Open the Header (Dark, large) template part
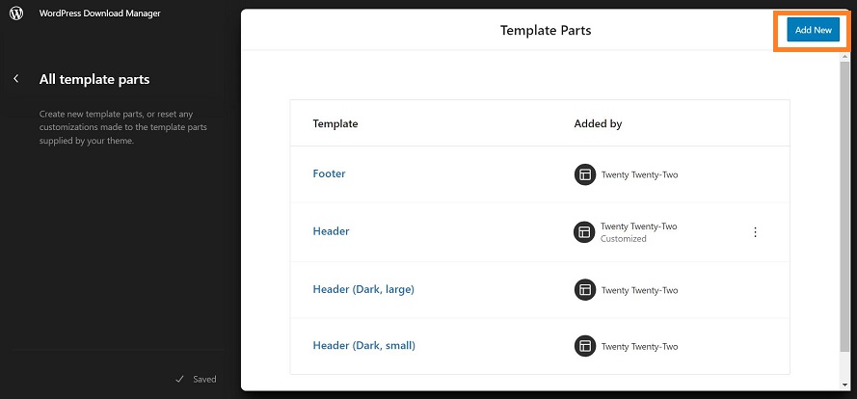Image resolution: width=857 pixels, height=399 pixels. click(x=363, y=289)
